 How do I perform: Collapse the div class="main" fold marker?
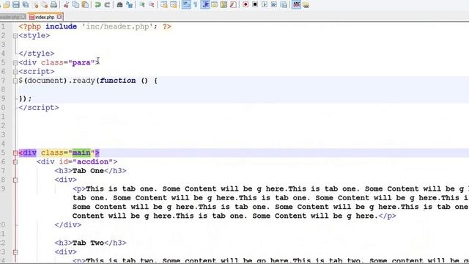tap(15, 153)
